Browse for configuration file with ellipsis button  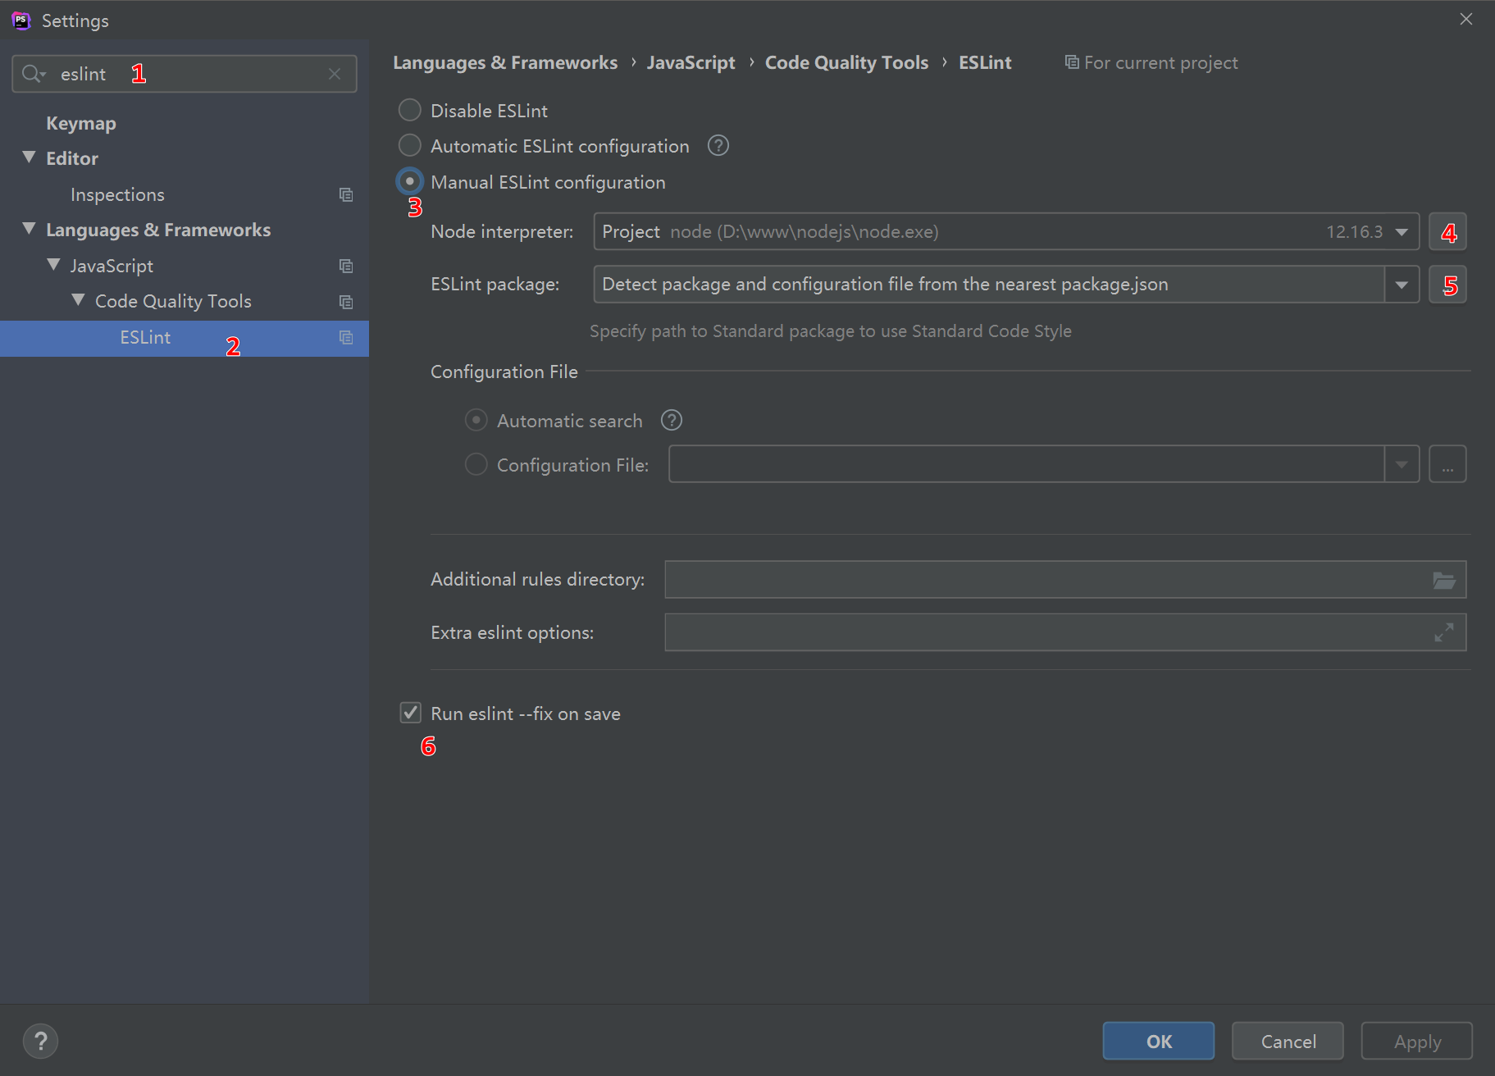coord(1448,465)
